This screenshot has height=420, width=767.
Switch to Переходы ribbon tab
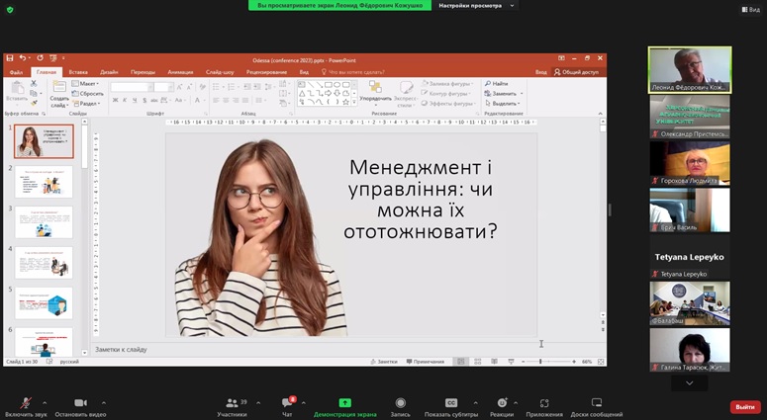143,72
